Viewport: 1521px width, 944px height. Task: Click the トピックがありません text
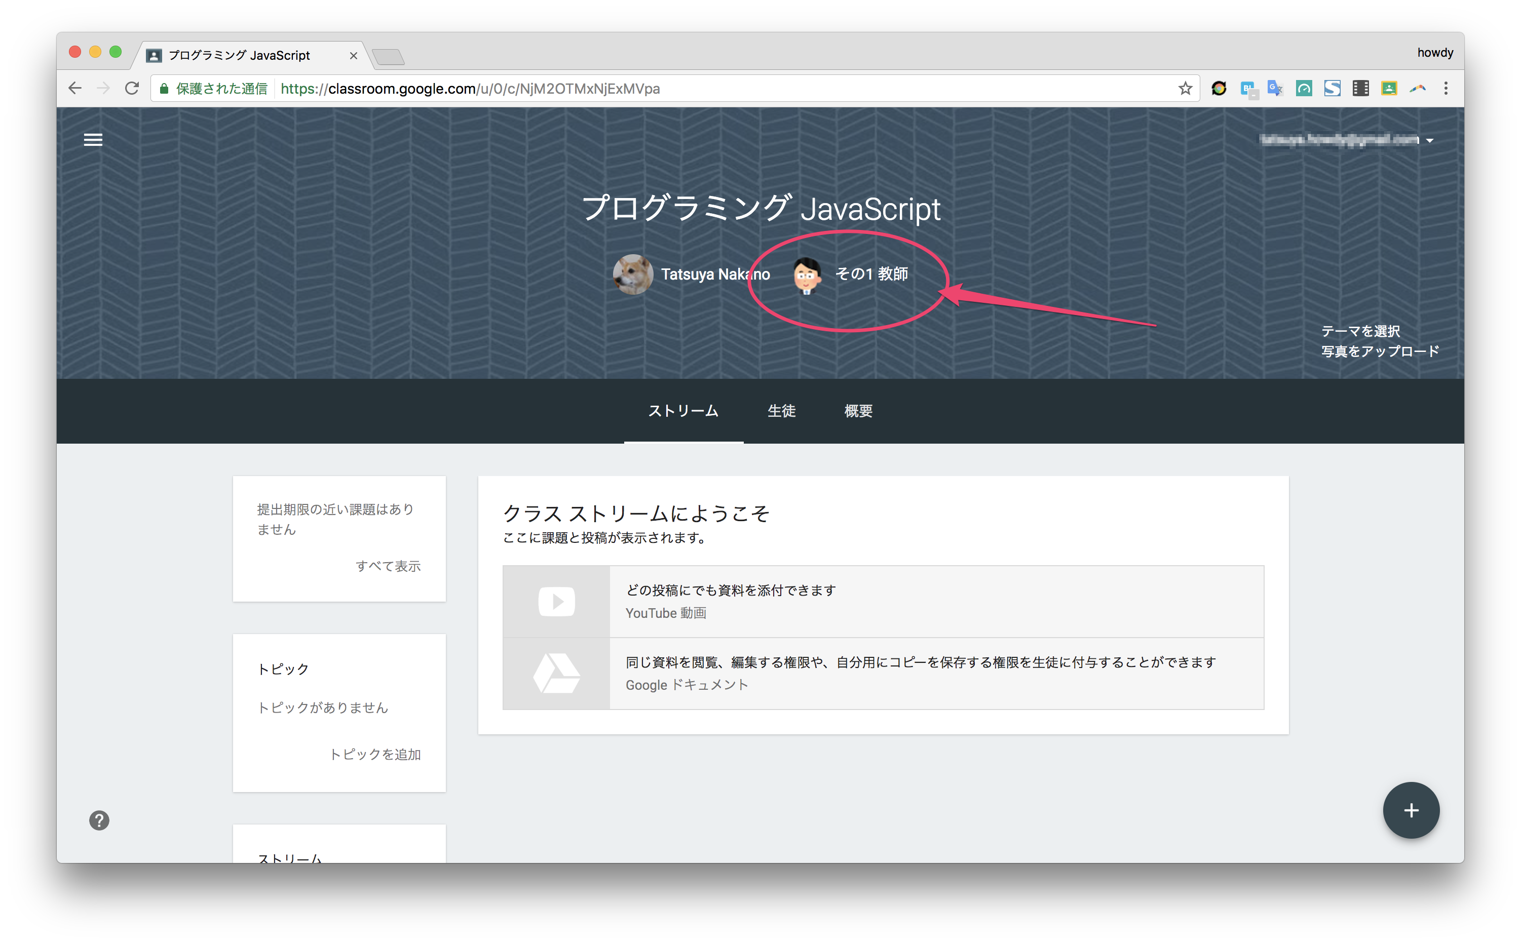[323, 707]
